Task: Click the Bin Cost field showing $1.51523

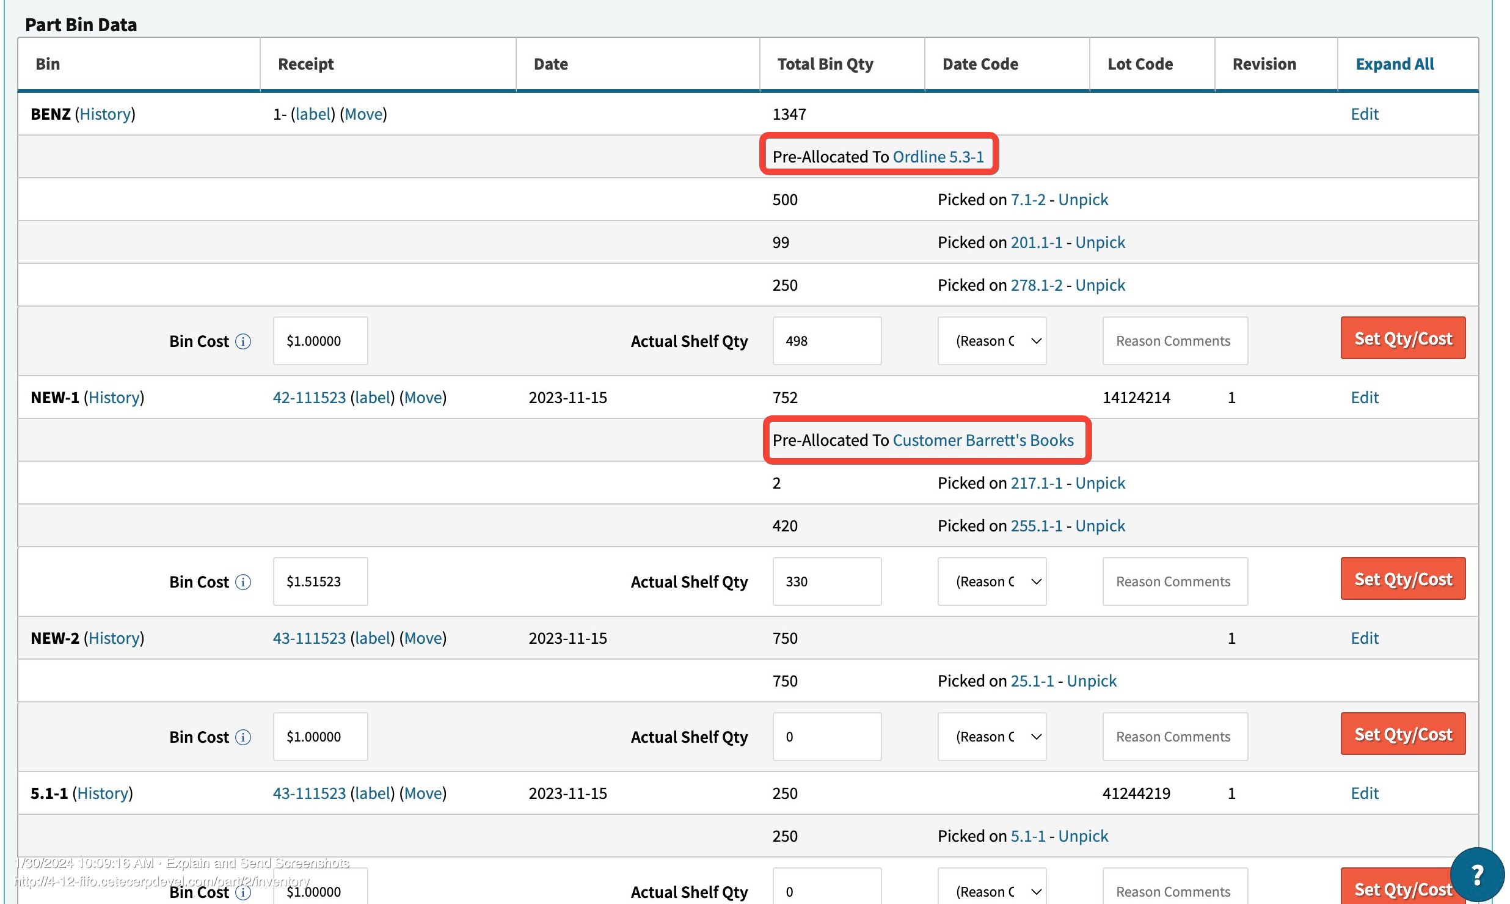Action: 320,581
